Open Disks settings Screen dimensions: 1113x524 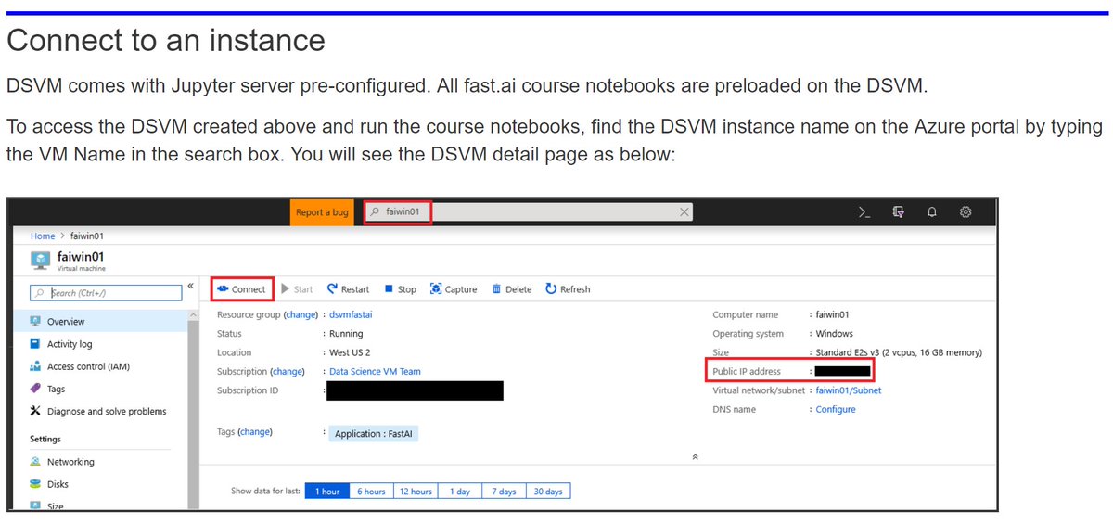click(58, 484)
